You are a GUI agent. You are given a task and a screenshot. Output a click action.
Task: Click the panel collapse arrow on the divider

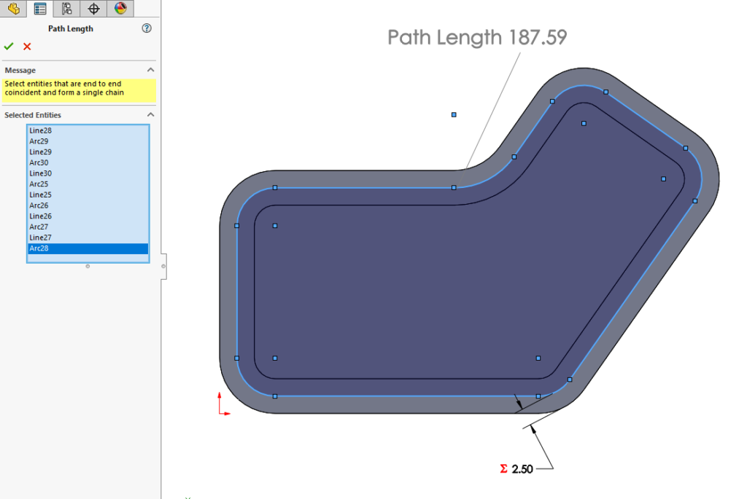tap(163, 266)
